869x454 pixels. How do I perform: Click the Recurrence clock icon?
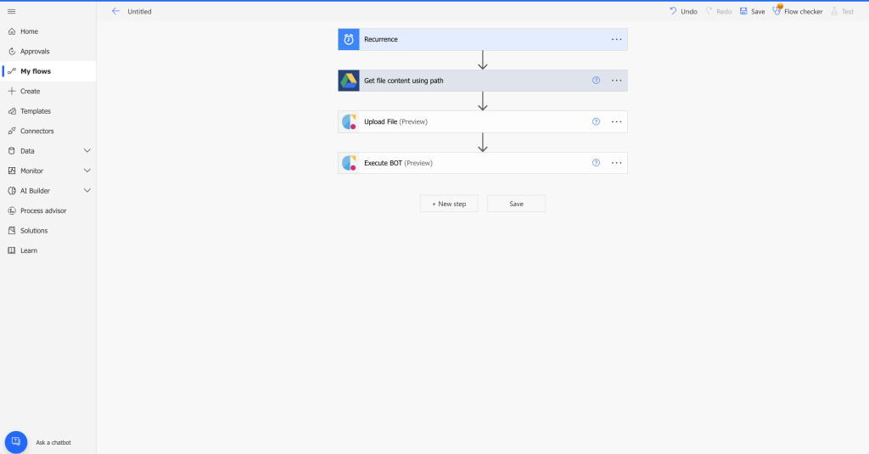pos(349,39)
